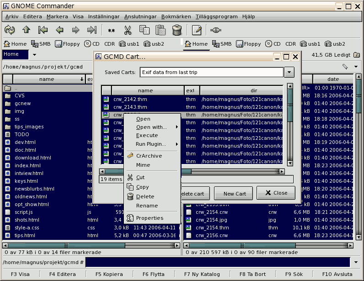This screenshot has width=364, height=281.
Task: Open usb2 in the right device bar
Action: click(x=335, y=44)
